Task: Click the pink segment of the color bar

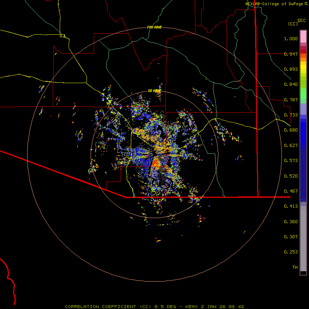Action: point(303,36)
